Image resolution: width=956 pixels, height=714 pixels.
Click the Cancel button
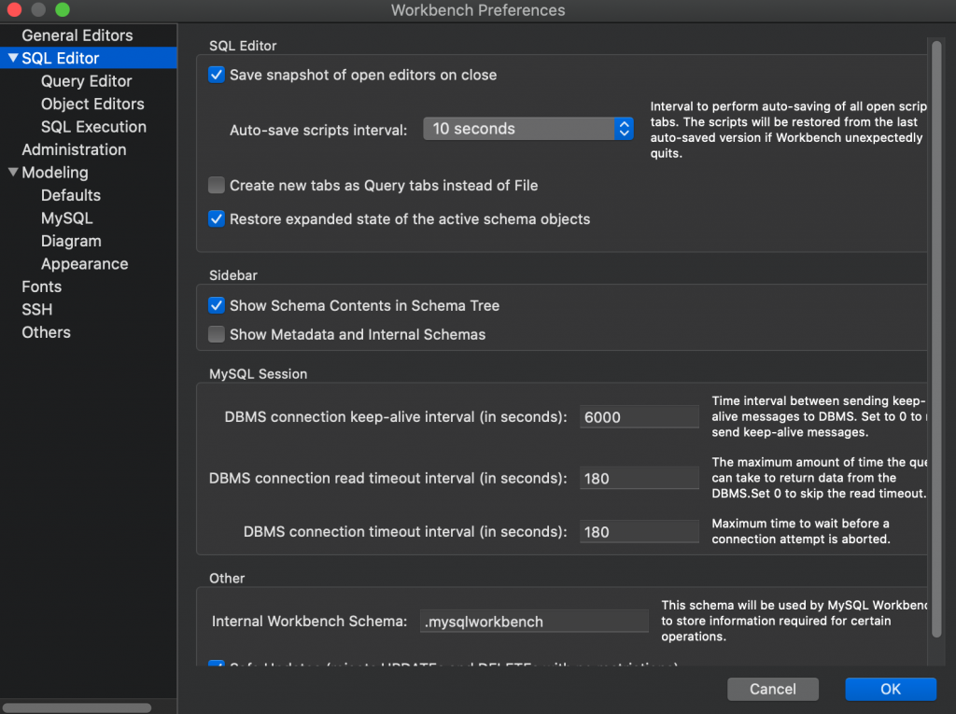773,689
